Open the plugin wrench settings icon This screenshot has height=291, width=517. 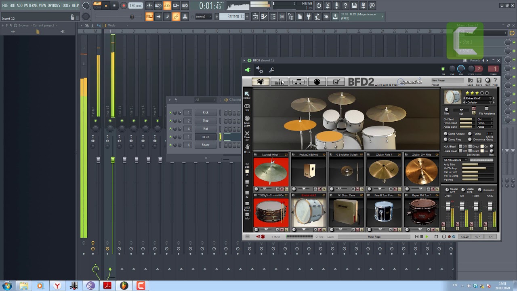pos(272,70)
